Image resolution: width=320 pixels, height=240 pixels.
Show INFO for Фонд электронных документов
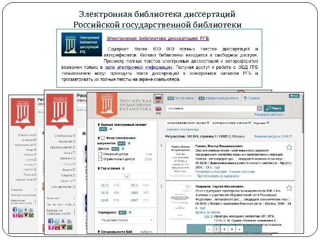pyautogui.click(x=121, y=144)
